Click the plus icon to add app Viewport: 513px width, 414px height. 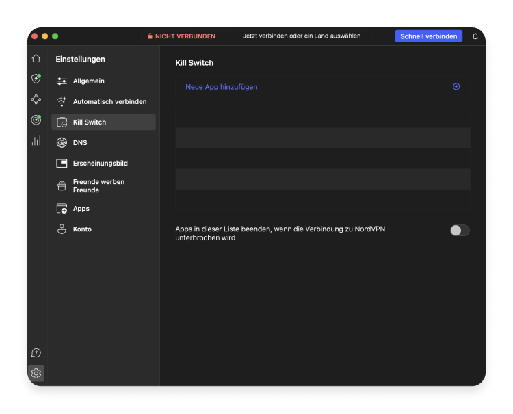coord(456,87)
